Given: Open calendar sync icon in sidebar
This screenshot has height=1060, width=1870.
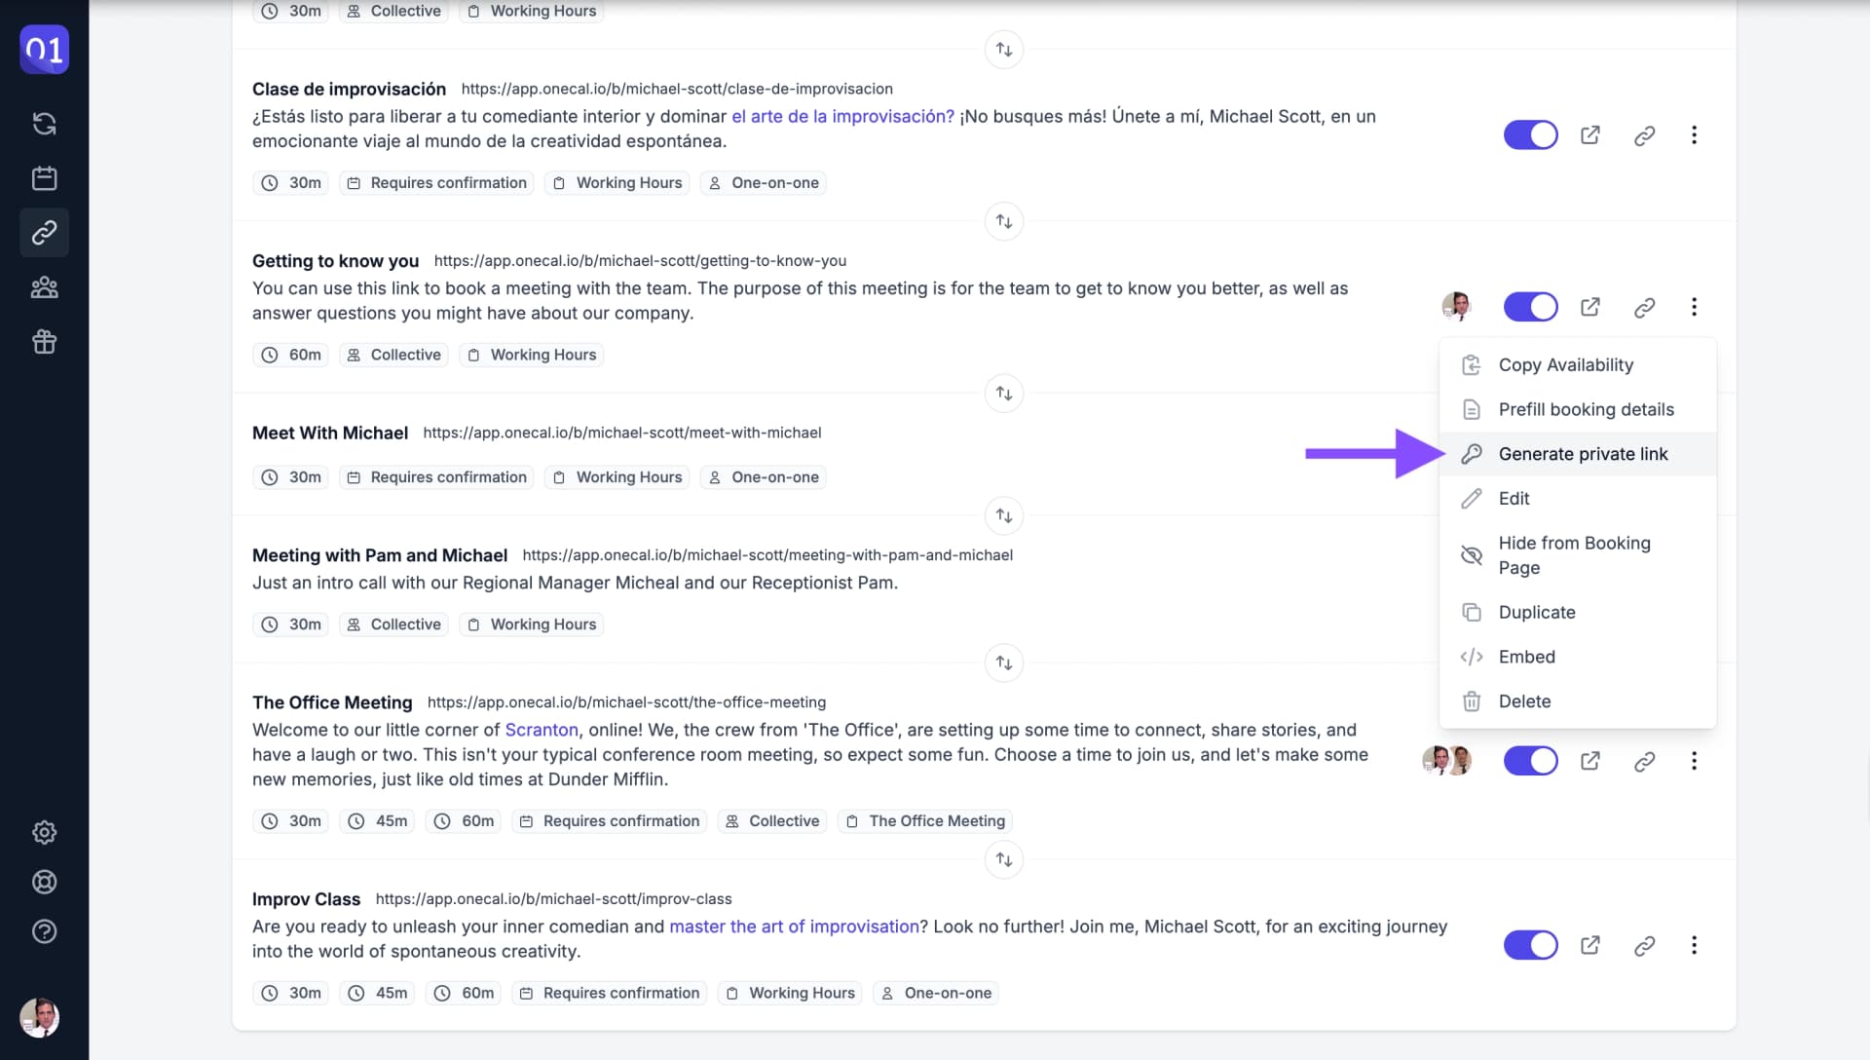Looking at the screenshot, I should click(44, 124).
